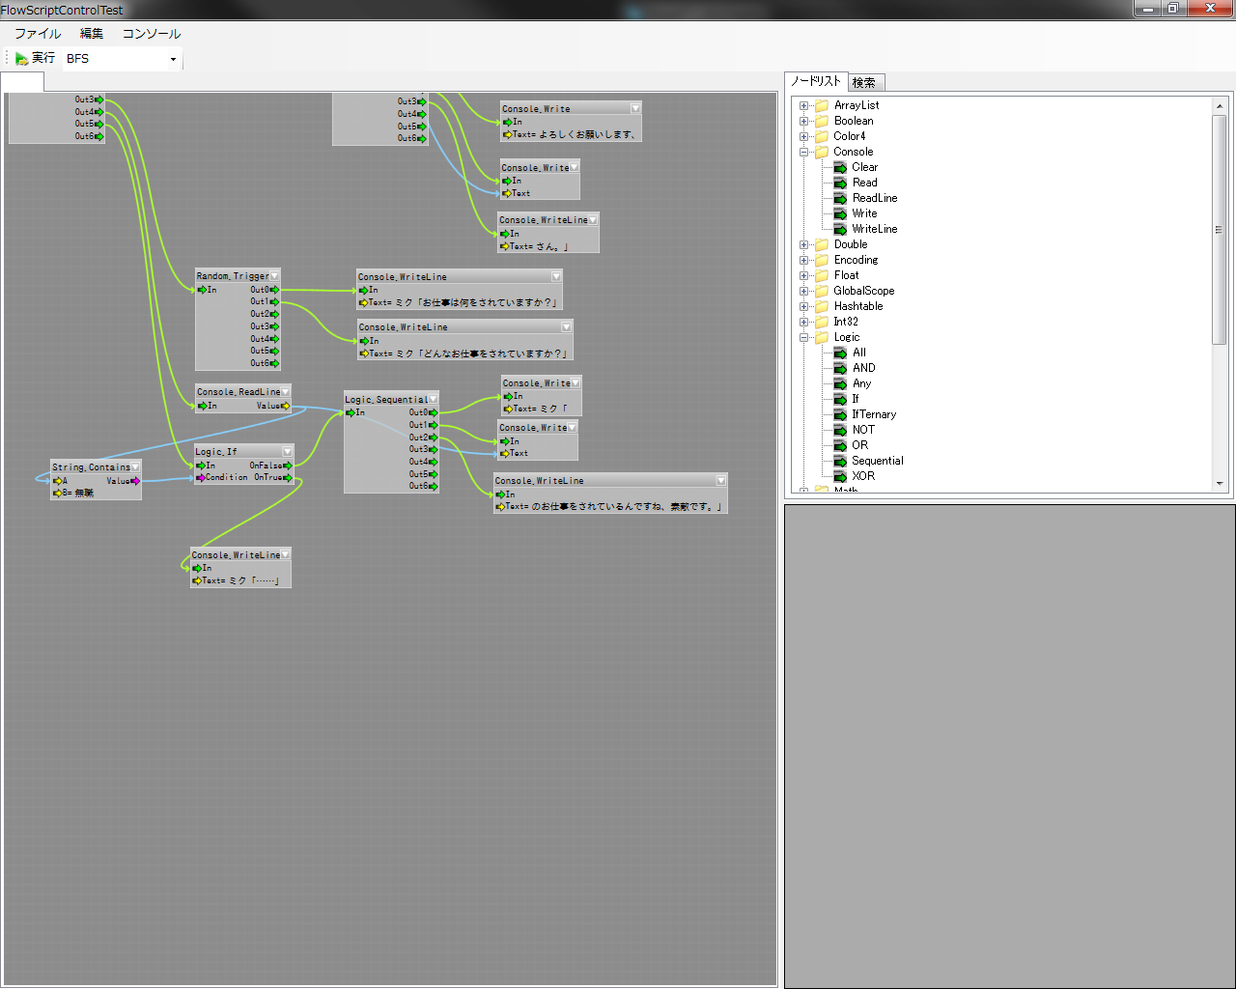Collapse the Console folder in node list
Image resolution: width=1236 pixels, height=989 pixels.
click(x=803, y=153)
